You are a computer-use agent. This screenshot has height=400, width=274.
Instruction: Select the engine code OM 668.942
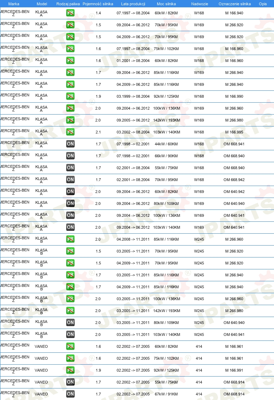coord(234,180)
